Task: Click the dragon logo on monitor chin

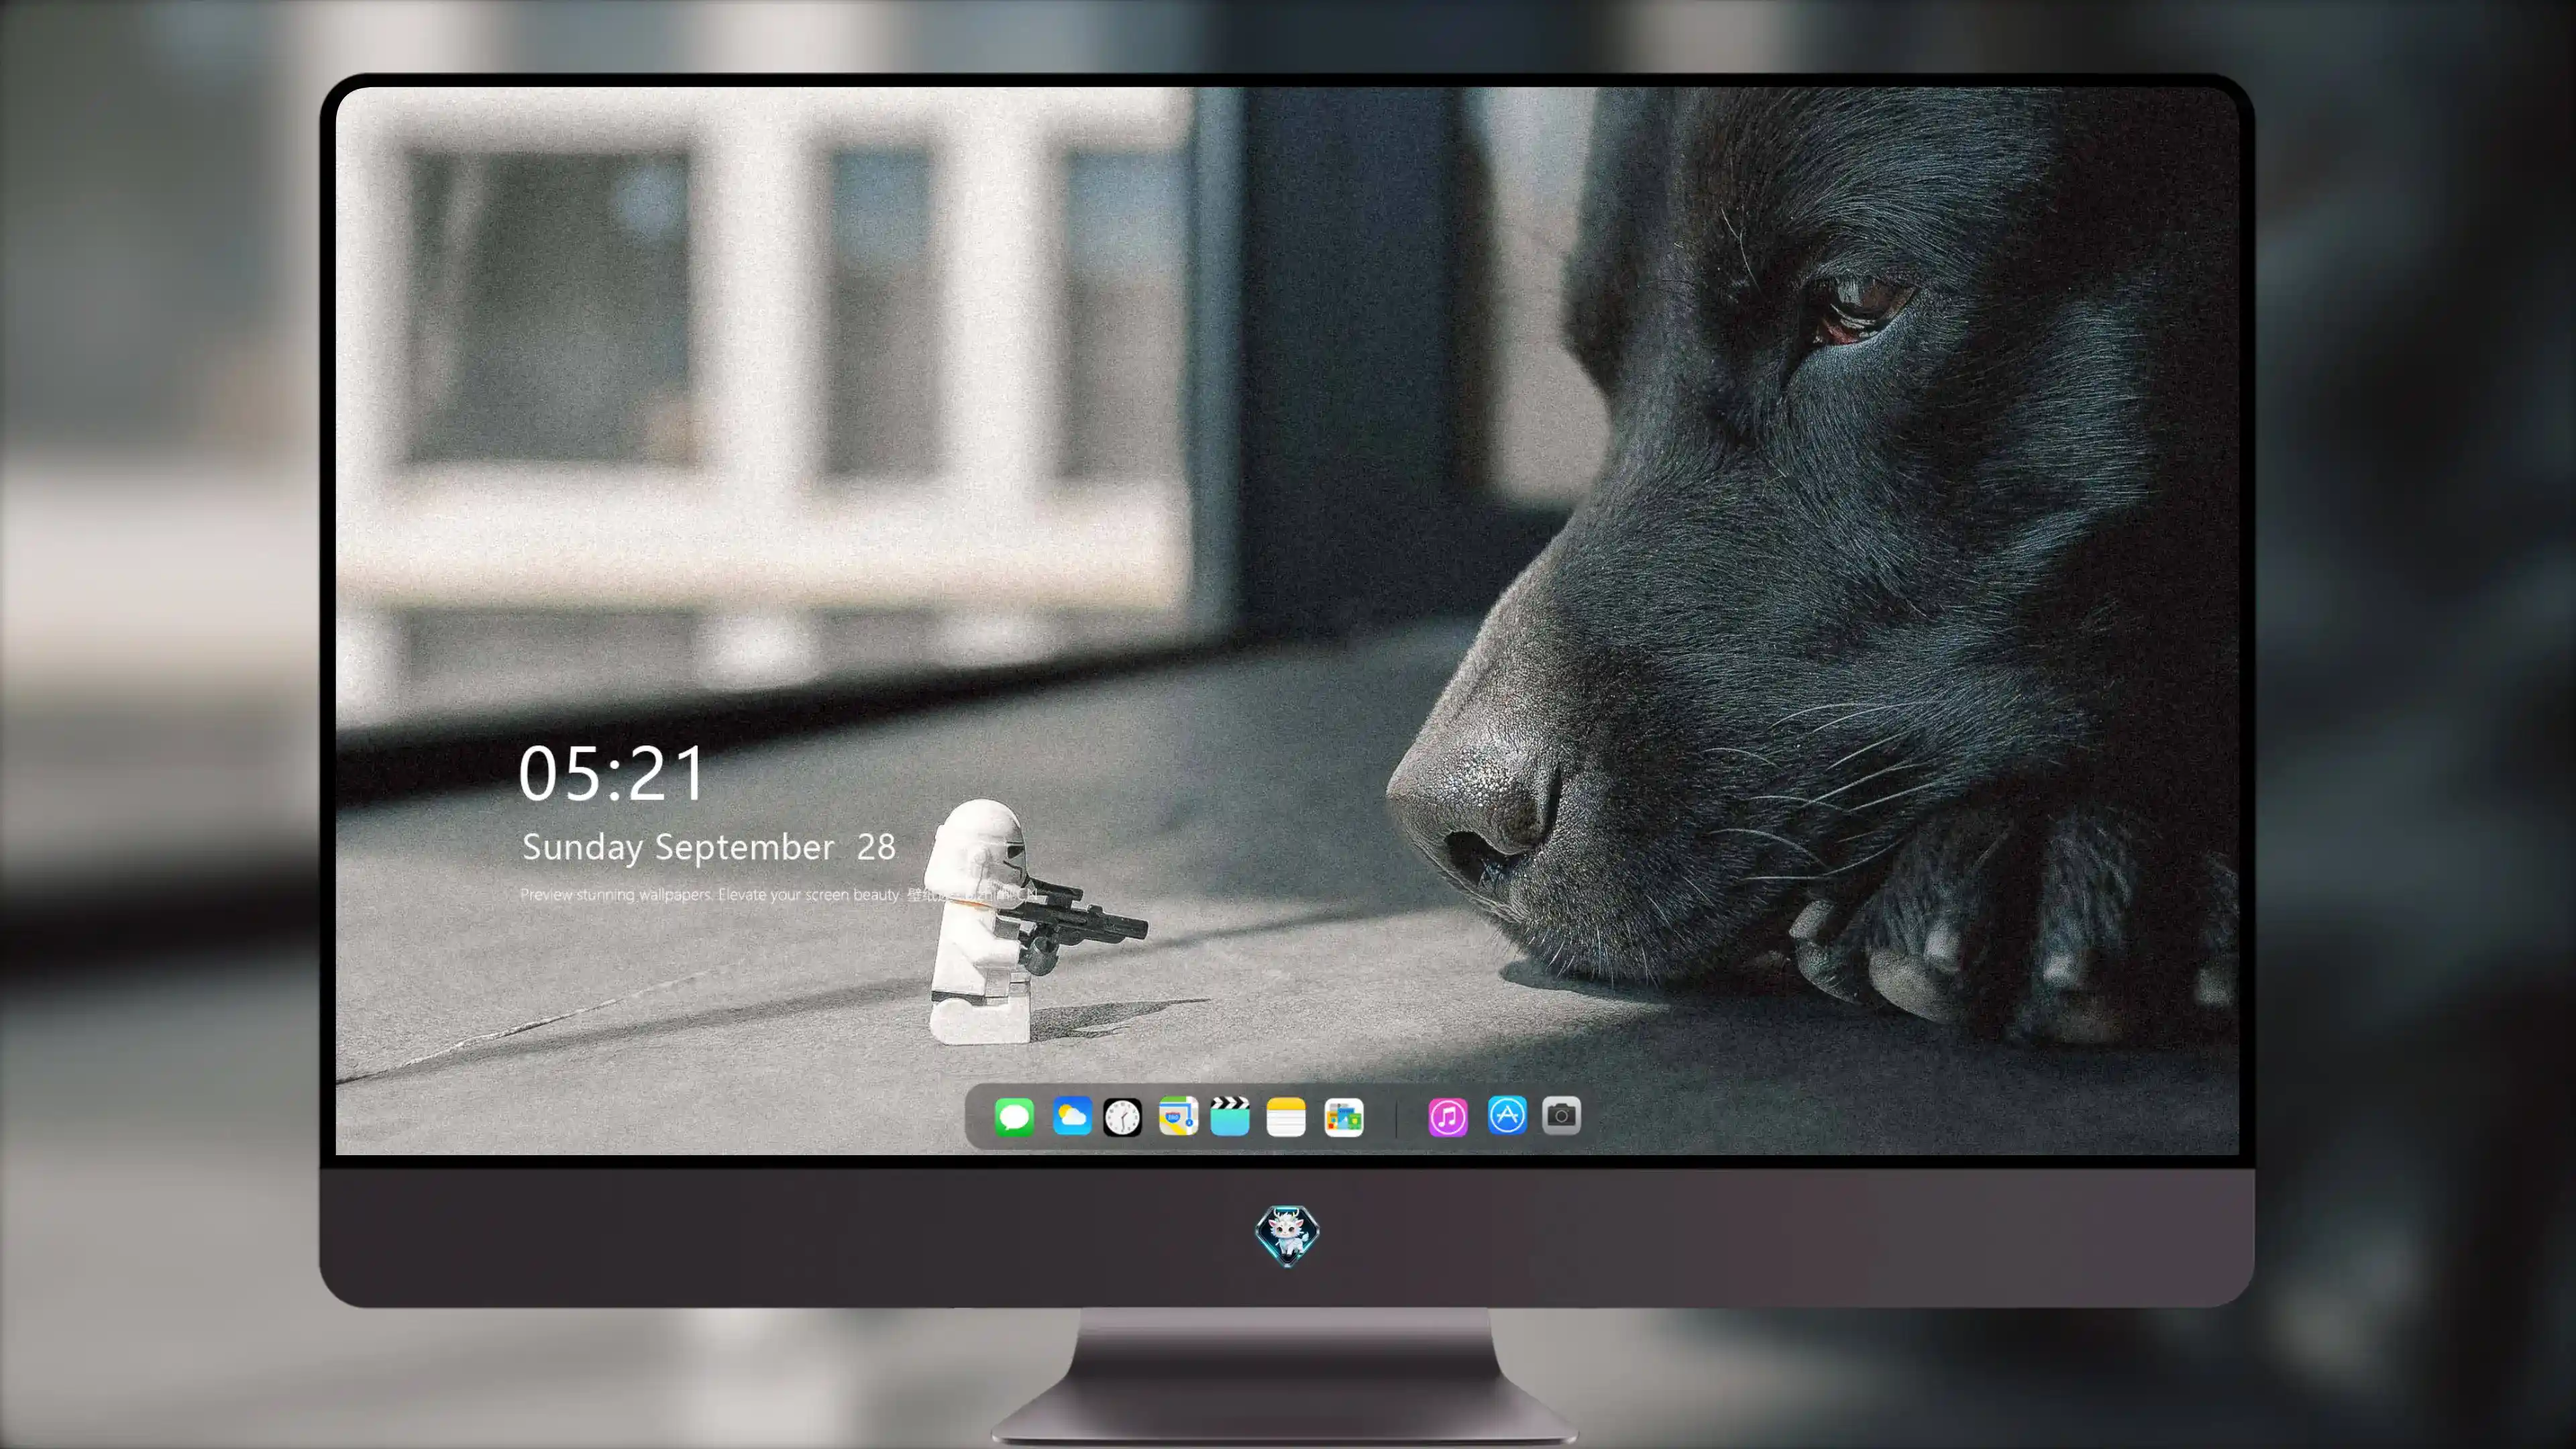Action: pos(1287,1235)
